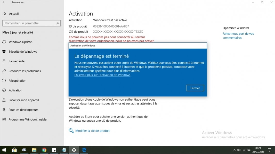Select Localiser mon appareil in the sidebar
The width and height of the screenshot is (275, 154).
tap(23, 100)
